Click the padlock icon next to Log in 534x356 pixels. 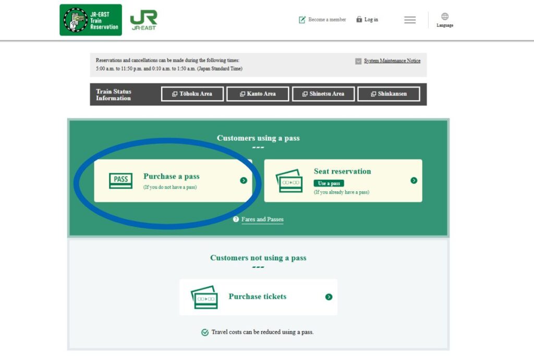coord(358,19)
